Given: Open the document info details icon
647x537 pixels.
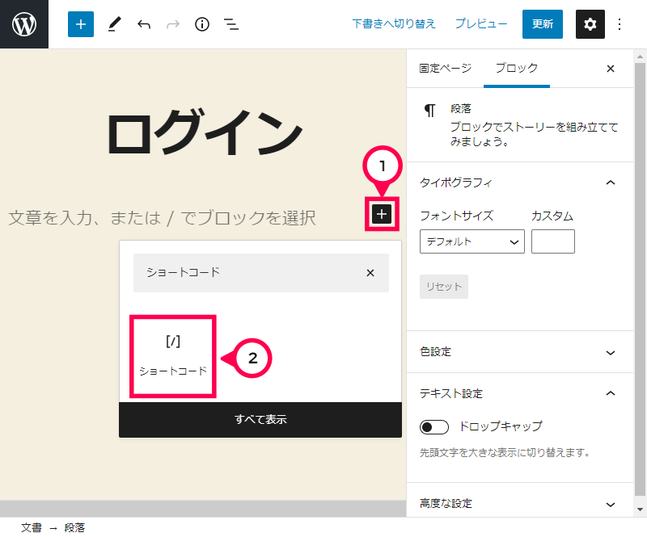Looking at the screenshot, I should [x=202, y=24].
